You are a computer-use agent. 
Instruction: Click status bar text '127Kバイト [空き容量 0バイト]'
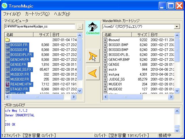click(29, 135)
